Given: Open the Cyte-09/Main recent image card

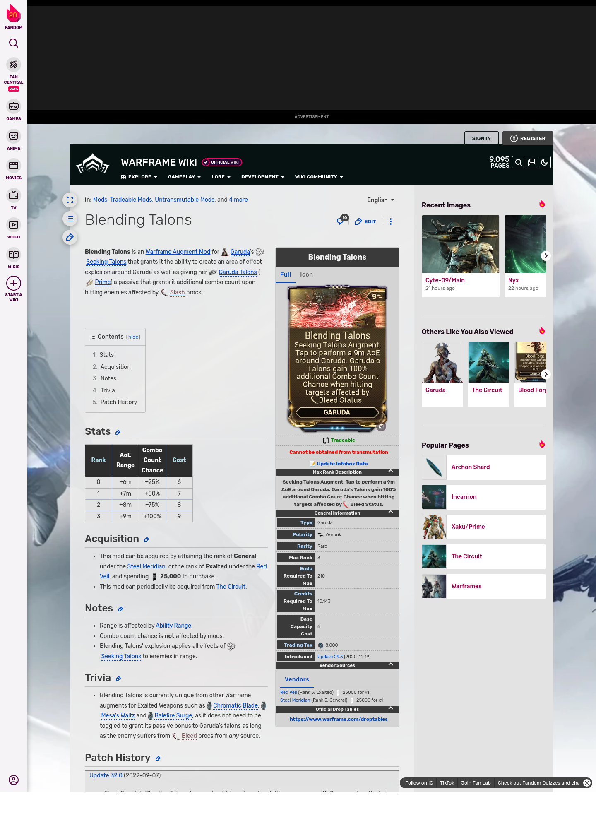Looking at the screenshot, I should (461, 256).
